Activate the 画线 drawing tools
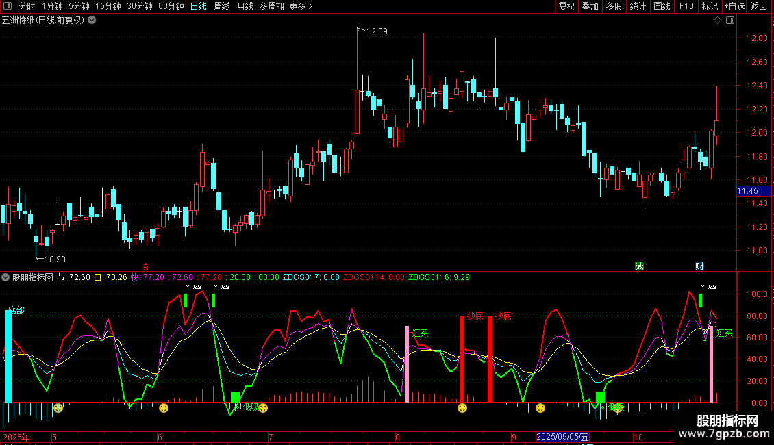Image resolution: width=774 pixels, height=445 pixels. 662,6
